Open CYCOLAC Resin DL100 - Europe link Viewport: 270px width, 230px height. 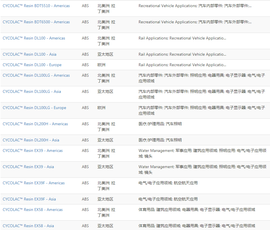(32, 65)
